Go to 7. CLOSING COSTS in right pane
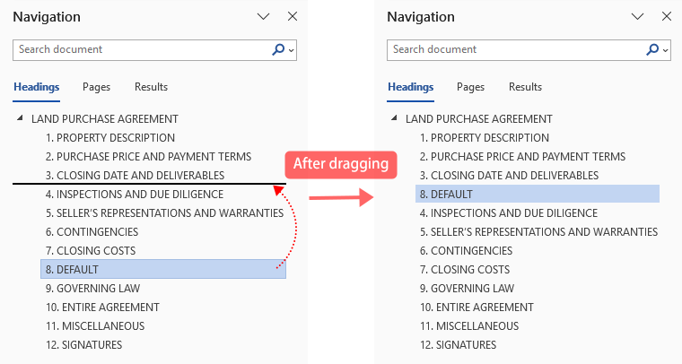 [x=465, y=269]
